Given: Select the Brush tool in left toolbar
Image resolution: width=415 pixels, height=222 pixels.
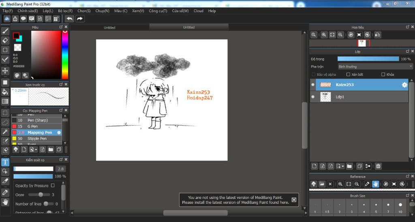Looking at the screenshot, I should point(5,31).
